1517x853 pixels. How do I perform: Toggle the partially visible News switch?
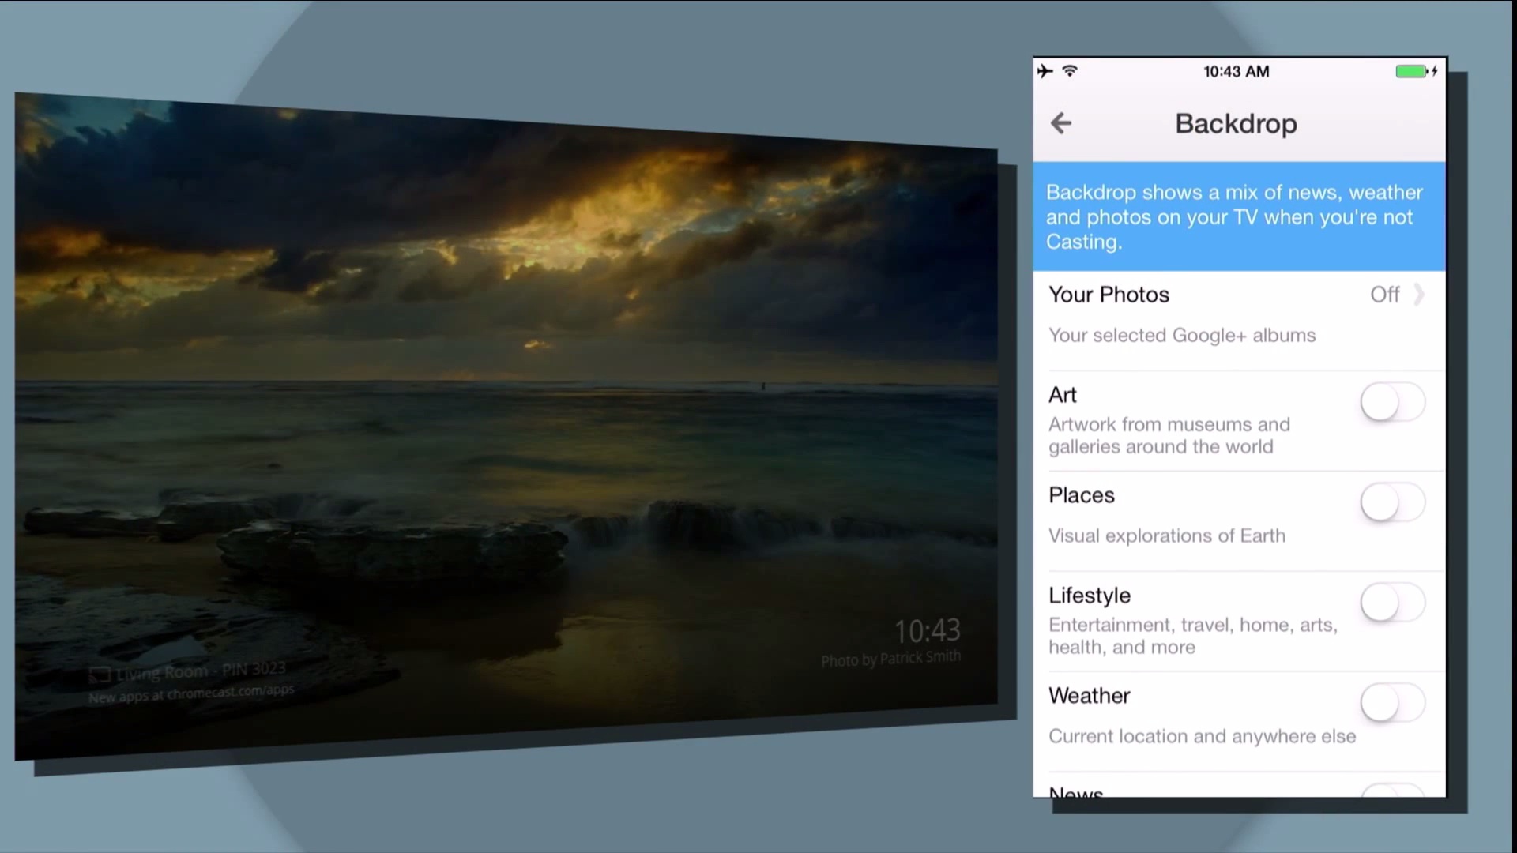[x=1392, y=791]
